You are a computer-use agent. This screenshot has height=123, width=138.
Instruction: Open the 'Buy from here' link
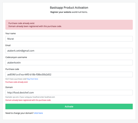pos(33,79)
